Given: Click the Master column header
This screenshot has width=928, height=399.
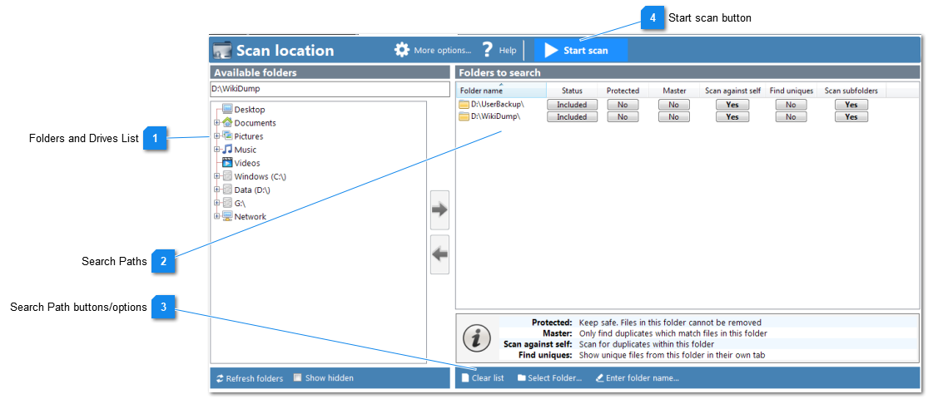Looking at the screenshot, I should pyautogui.click(x=673, y=91).
